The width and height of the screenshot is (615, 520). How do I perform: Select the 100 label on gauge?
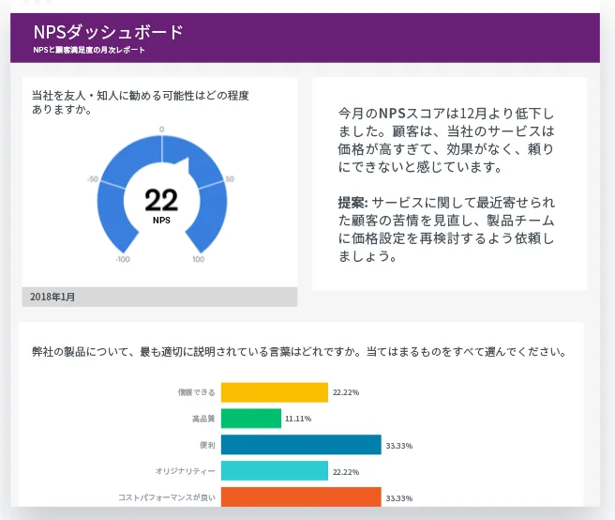coord(199,259)
